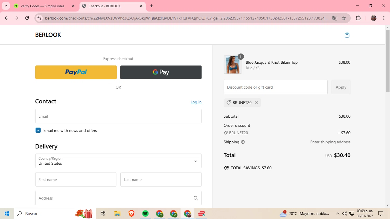Open the browser extensions puzzle icon
390x219 pixels.
click(x=358, y=18)
